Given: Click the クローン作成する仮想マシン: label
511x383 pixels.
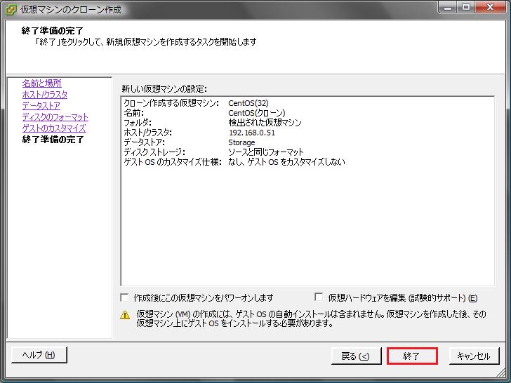Looking at the screenshot, I should pos(171,103).
